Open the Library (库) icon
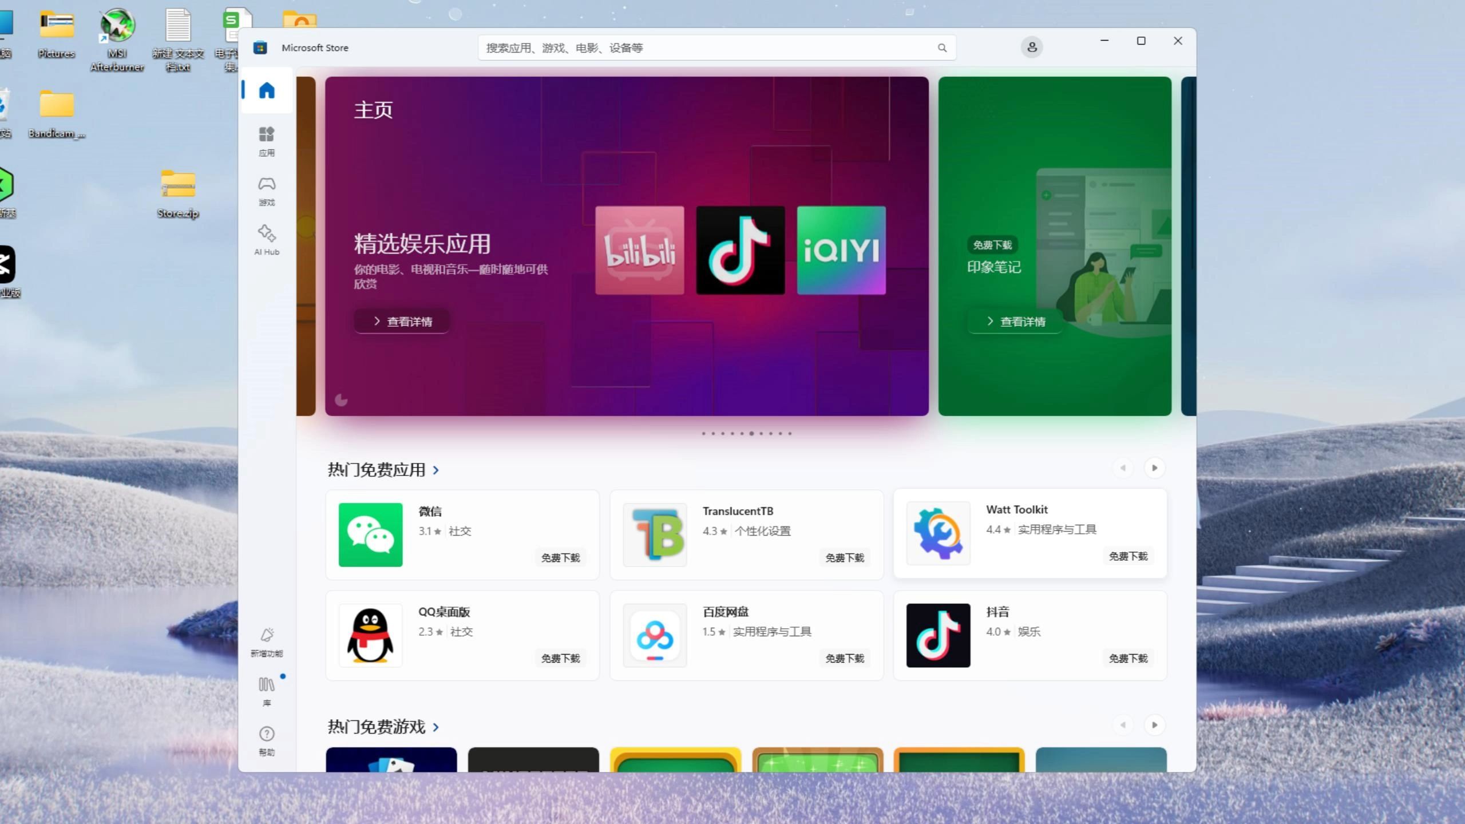The width and height of the screenshot is (1465, 824). (x=267, y=691)
